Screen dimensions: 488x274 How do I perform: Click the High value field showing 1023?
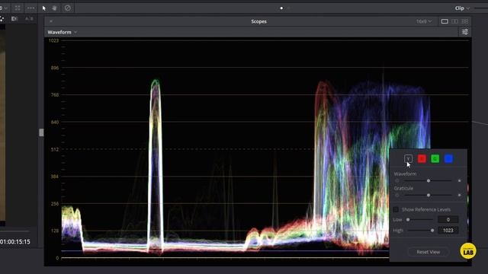click(x=448, y=230)
